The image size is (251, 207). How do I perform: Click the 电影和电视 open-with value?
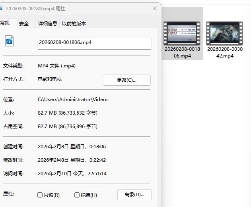coord(50,79)
